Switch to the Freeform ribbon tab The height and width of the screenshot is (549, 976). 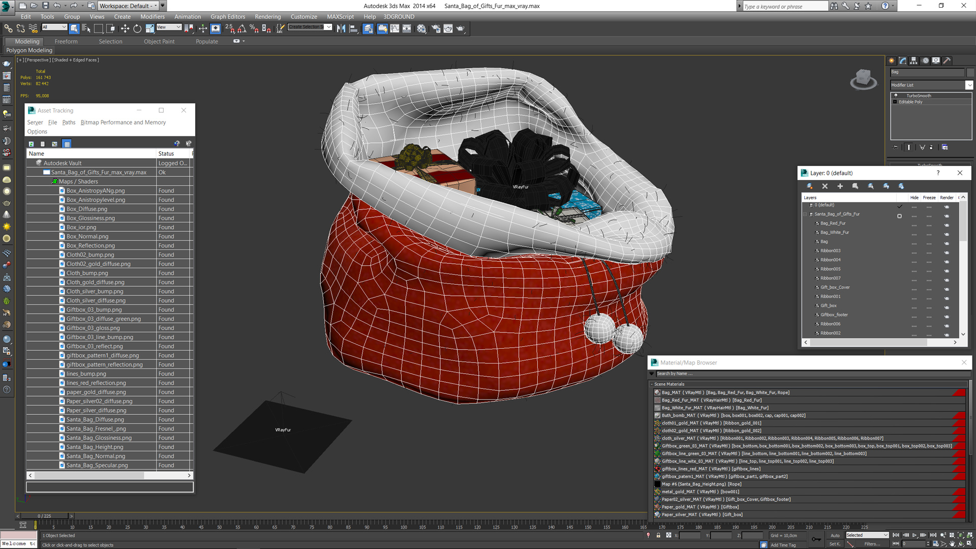(66, 42)
